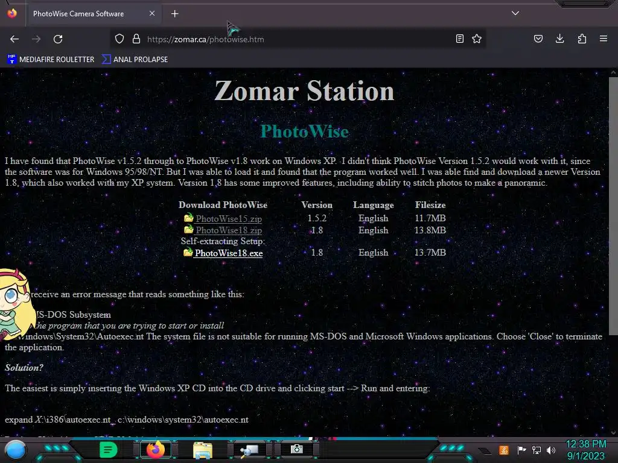Click the 11.7MB filesize cell

click(x=430, y=218)
